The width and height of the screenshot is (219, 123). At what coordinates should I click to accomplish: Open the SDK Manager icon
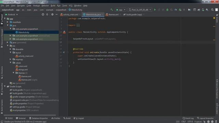(x=207, y=10)
